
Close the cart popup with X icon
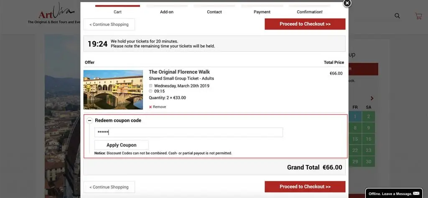[347, 3]
